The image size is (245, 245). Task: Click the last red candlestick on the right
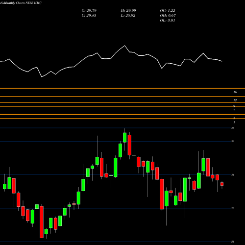pos(222,184)
